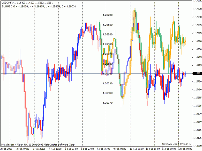Viewport: 202px width, 151px height.
Task: Select the 1.14355 price axis label
Action: click(x=197, y=130)
